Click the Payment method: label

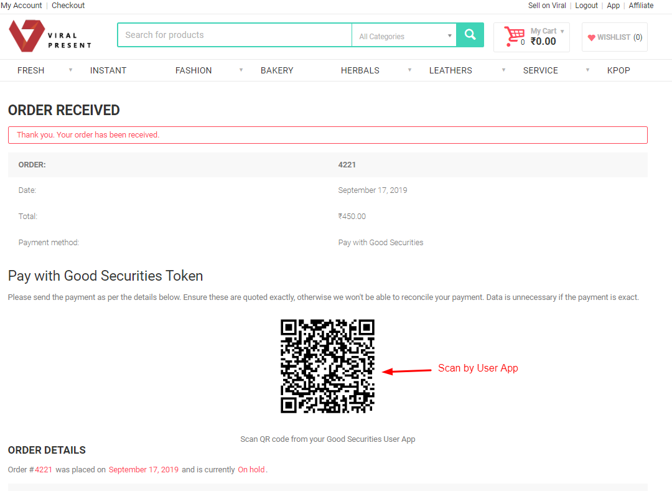49,243
